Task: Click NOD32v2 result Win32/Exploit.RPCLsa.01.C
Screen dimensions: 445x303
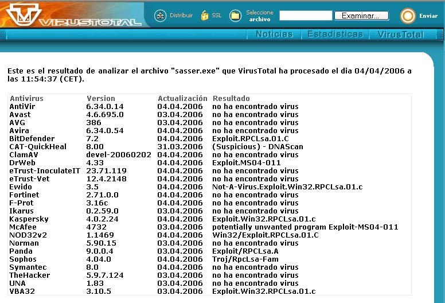Action: pyautogui.click(x=266, y=235)
